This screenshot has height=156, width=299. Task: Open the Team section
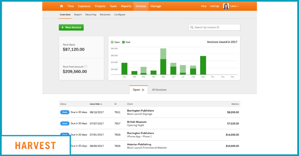[113, 6]
